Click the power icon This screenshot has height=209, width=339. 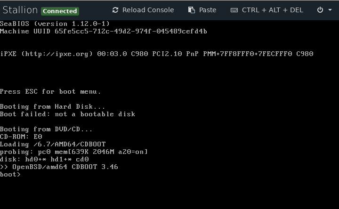[320, 10]
